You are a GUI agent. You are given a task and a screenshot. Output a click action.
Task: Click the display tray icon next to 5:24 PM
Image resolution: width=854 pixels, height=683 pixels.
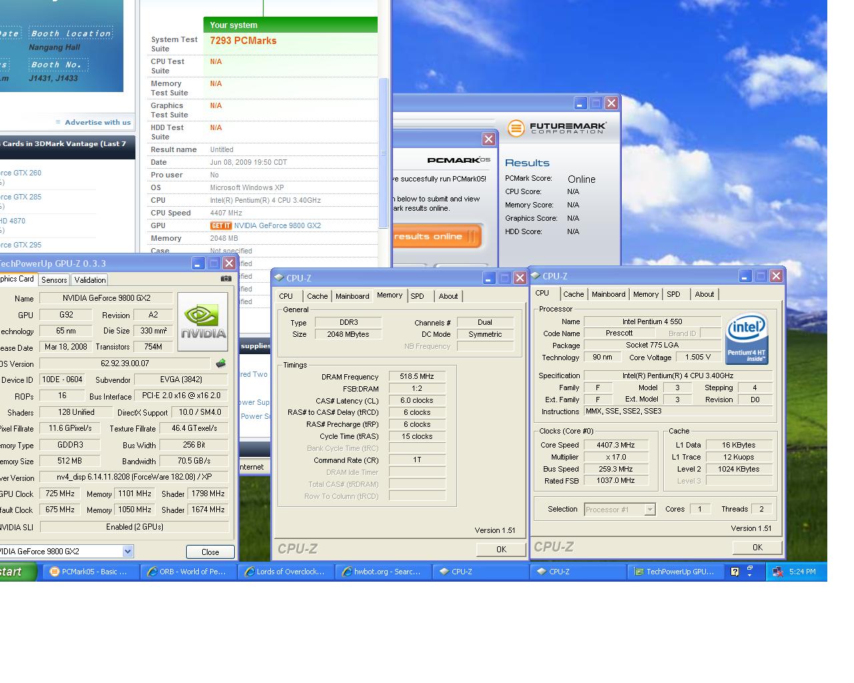(x=777, y=572)
